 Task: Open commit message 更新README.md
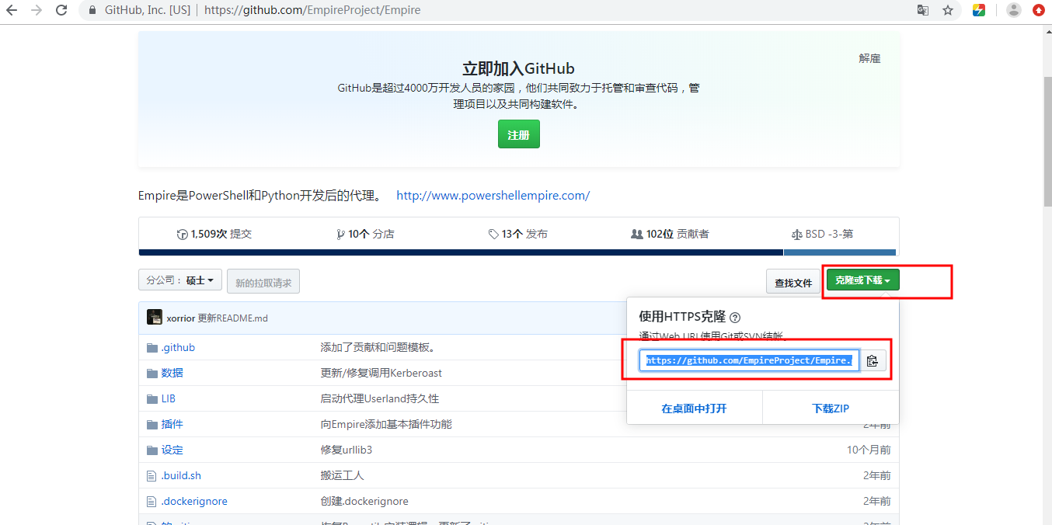(x=232, y=318)
